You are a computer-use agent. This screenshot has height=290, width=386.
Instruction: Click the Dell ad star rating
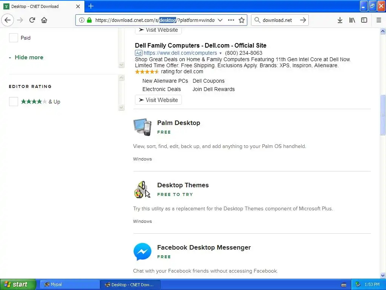click(147, 71)
